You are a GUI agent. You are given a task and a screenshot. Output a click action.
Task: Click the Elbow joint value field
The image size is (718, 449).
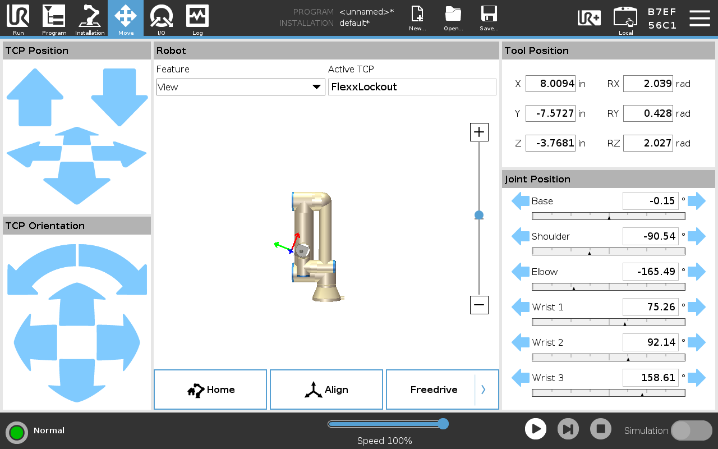pos(651,272)
